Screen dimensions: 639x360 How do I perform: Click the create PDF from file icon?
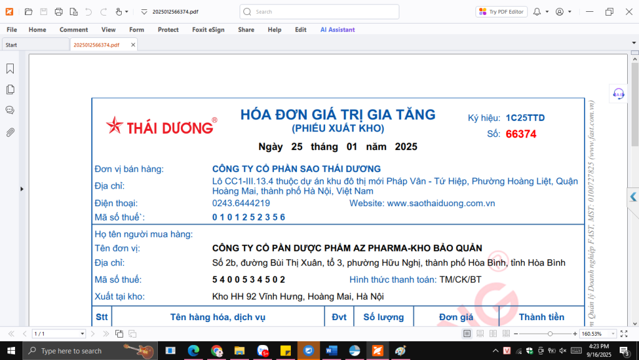(74, 12)
